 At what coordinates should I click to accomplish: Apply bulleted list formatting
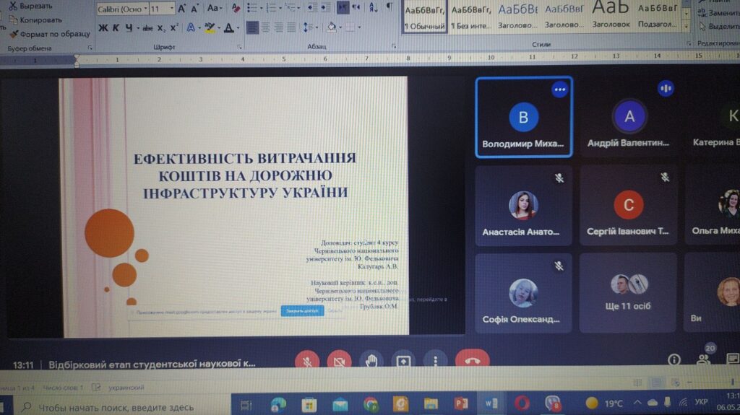coord(253,7)
